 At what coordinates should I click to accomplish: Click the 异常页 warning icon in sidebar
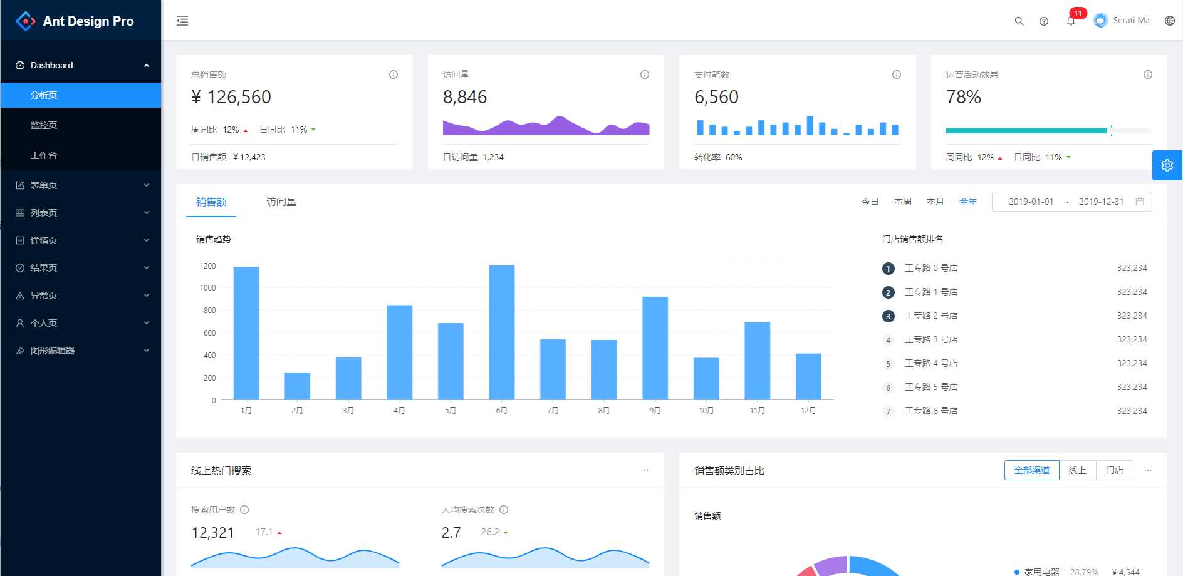[20, 296]
